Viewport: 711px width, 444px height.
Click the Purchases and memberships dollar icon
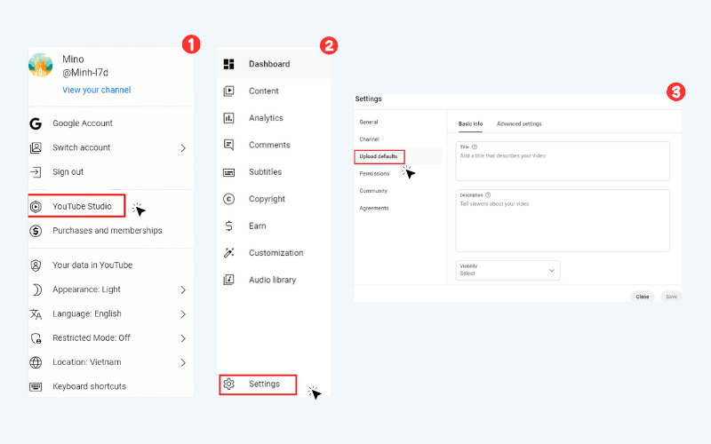pos(36,231)
